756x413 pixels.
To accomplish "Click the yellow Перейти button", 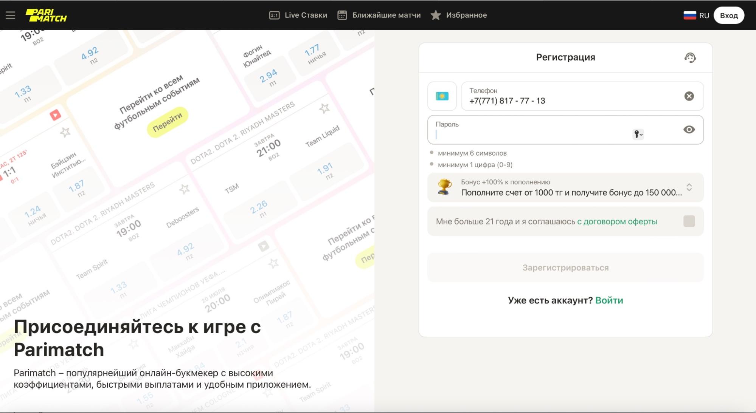I will 168,122.
